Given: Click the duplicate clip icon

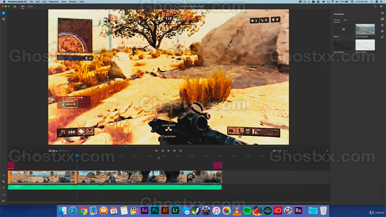Looking at the screenshot, I should point(4,181).
